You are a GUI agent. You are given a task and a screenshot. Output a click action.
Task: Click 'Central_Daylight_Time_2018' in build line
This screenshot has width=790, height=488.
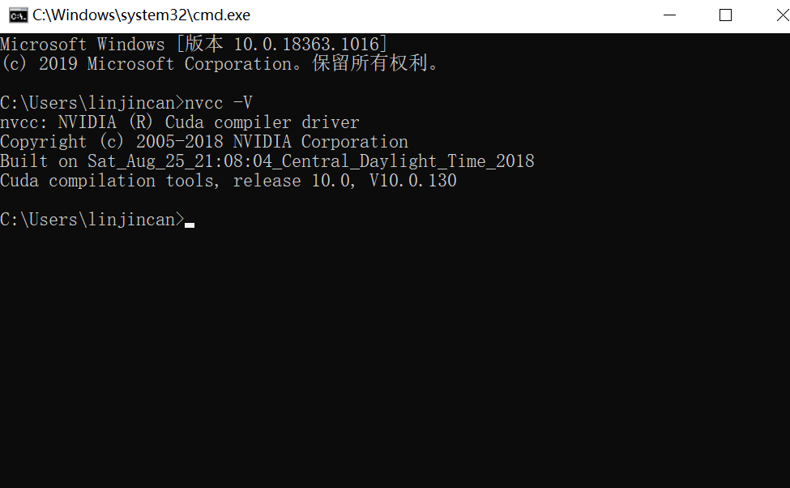tap(408, 161)
